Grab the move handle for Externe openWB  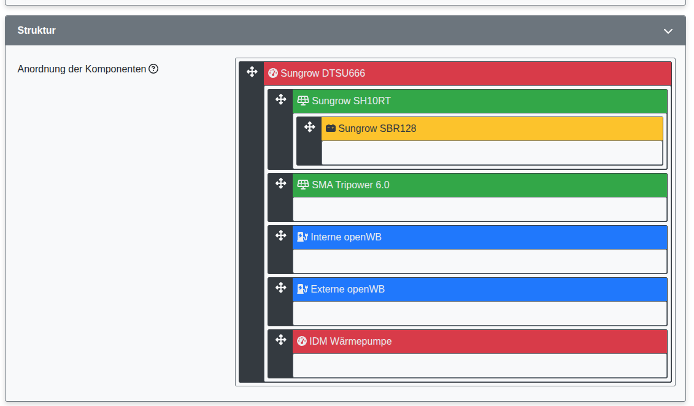coord(280,288)
